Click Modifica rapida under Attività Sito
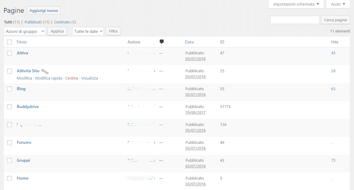The image size is (354, 190). (49, 78)
